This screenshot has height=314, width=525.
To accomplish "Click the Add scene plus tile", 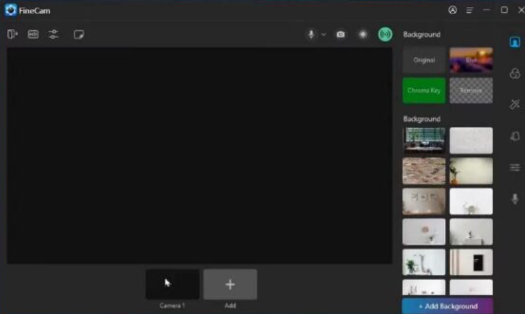I will [230, 284].
